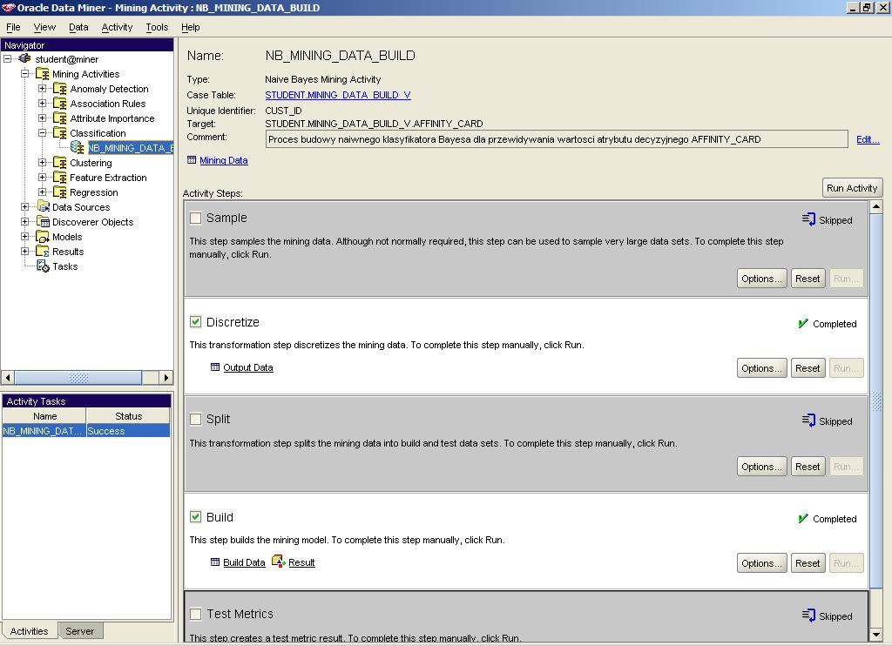Expand the Clustering node
This screenshot has height=646, width=892.
pos(42,162)
